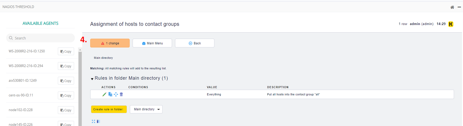Click the green pencil edit rule icon
Screen dimensions: 463x126
(104, 94)
